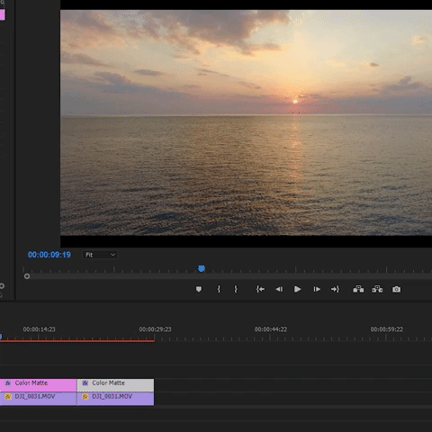The image size is (432, 432).
Task: Go to In point button
Action: pyautogui.click(x=260, y=289)
